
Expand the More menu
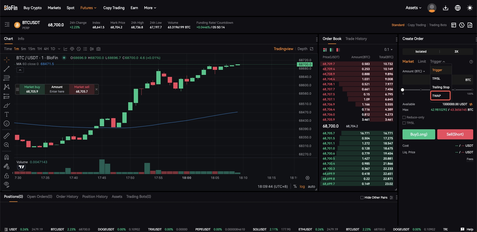(150, 8)
